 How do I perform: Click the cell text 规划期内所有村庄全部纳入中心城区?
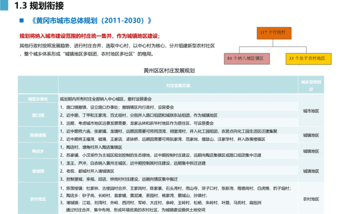(92, 99)
